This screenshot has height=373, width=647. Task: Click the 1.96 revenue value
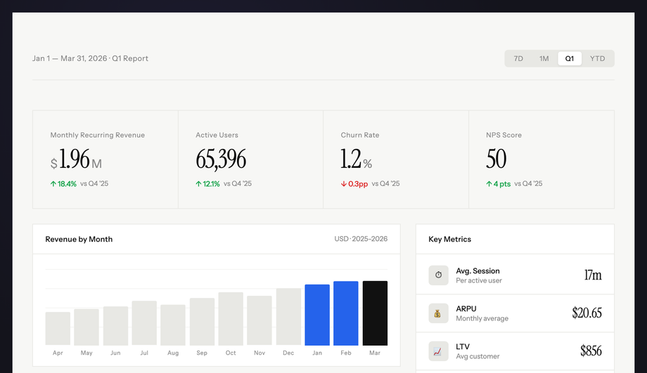[x=75, y=159]
